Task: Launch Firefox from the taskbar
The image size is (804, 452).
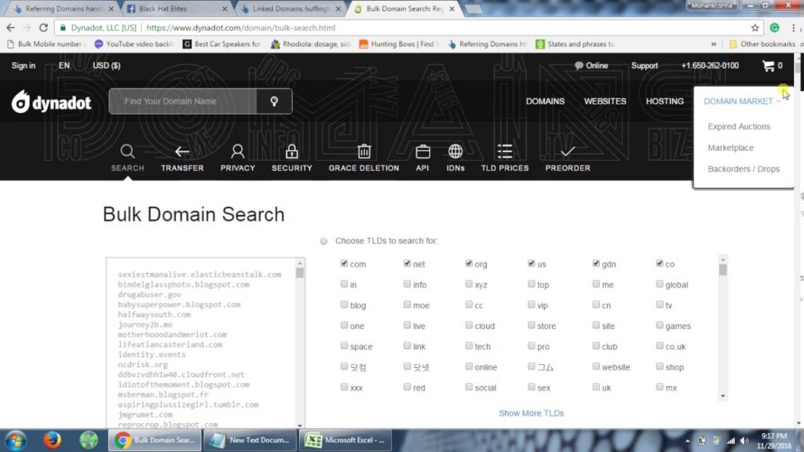Action: pos(52,440)
